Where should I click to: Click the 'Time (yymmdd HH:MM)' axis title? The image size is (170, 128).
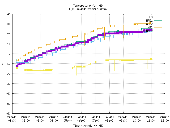88,126
